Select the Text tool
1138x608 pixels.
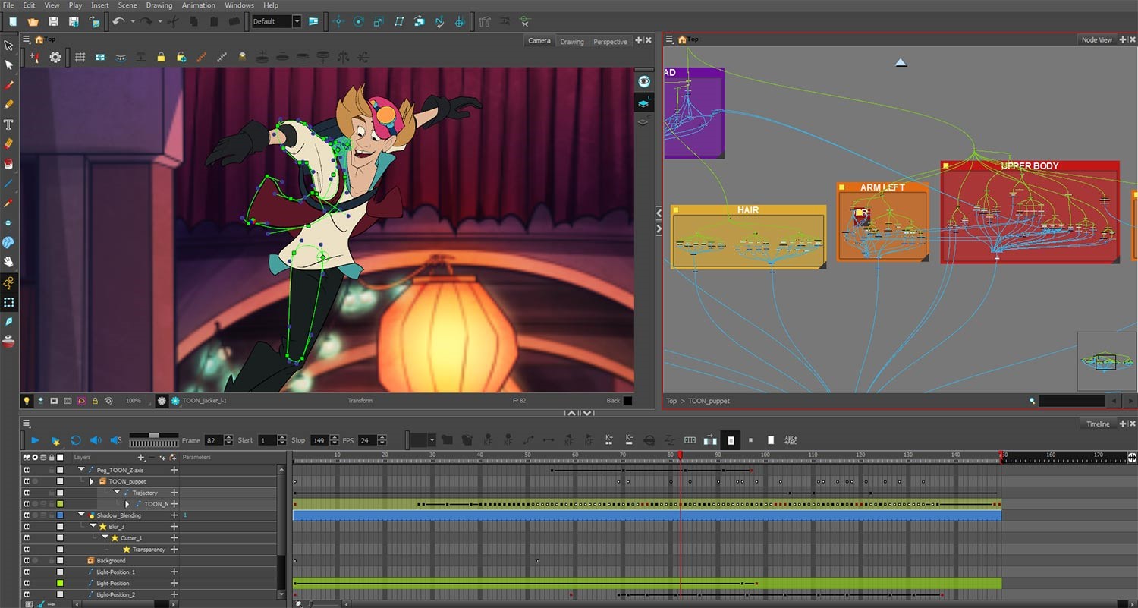coord(9,124)
